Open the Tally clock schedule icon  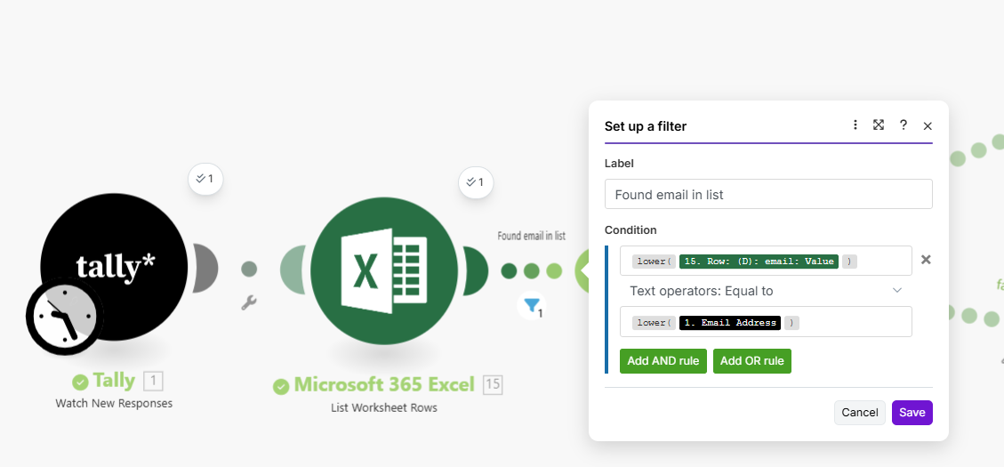[65, 317]
